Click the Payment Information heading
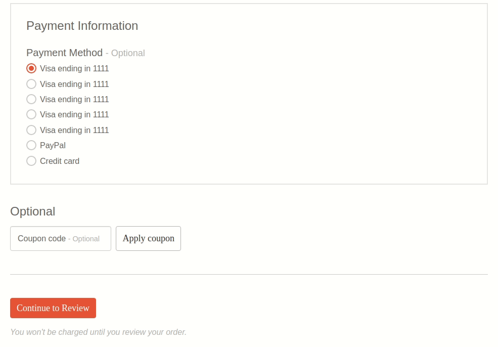Viewport: 498px width, 347px height. [82, 26]
